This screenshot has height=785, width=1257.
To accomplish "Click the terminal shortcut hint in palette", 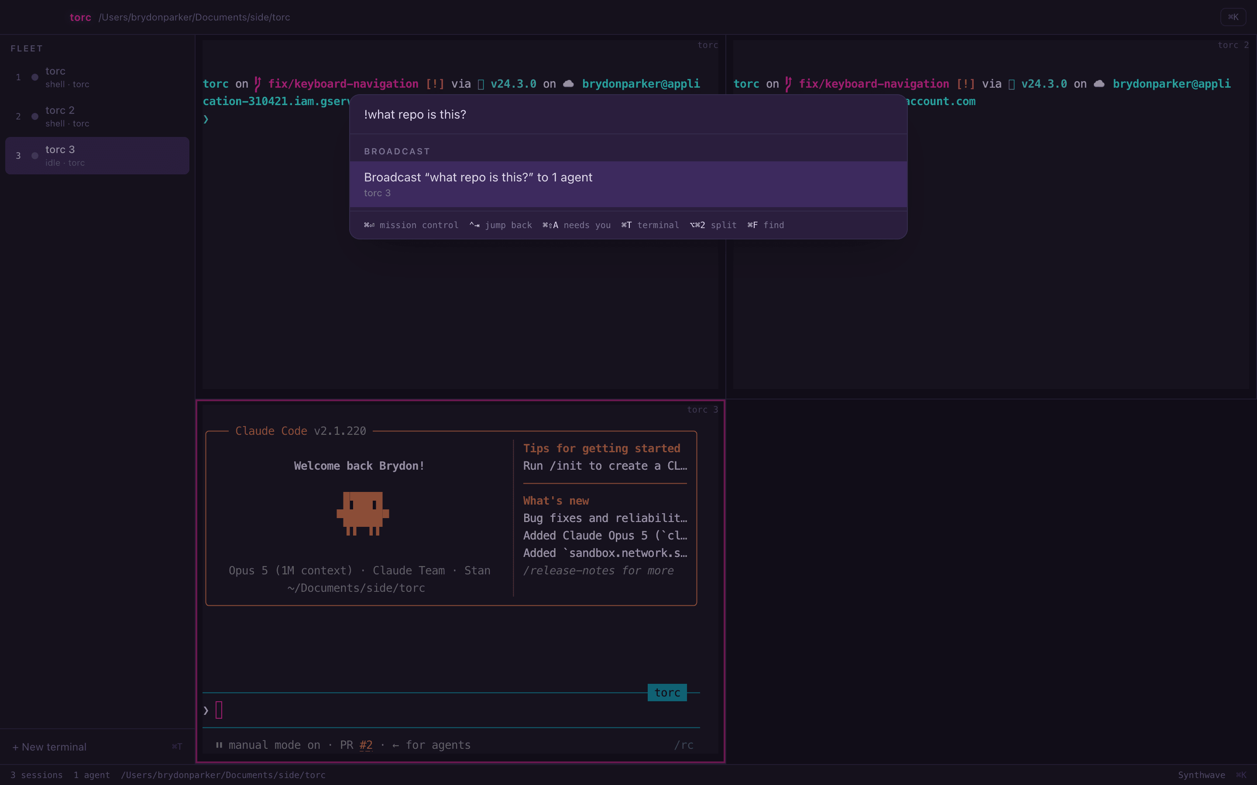I will (x=650, y=225).
